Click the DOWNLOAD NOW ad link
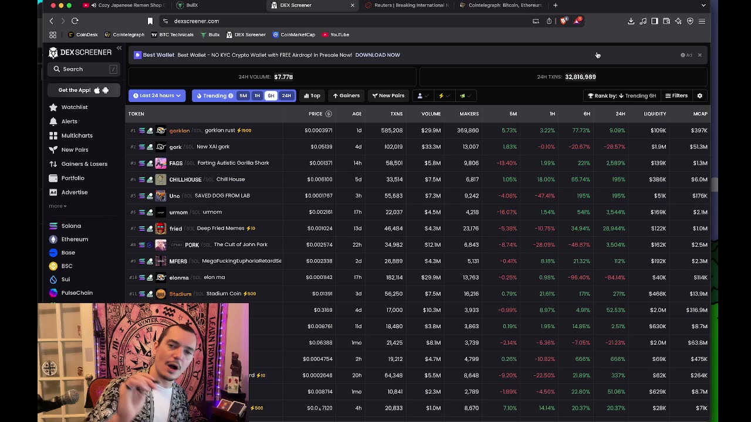Image resolution: width=751 pixels, height=422 pixels. [x=377, y=55]
